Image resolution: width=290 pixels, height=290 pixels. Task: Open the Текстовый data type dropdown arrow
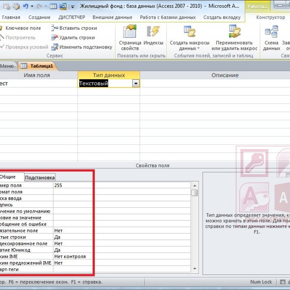[136, 84]
